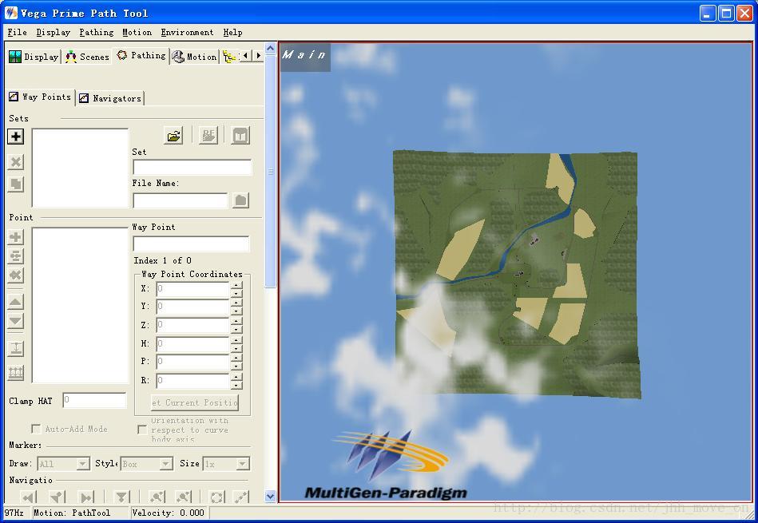Insert a way point in the list
The width and height of the screenshot is (758, 523).
coord(16,256)
